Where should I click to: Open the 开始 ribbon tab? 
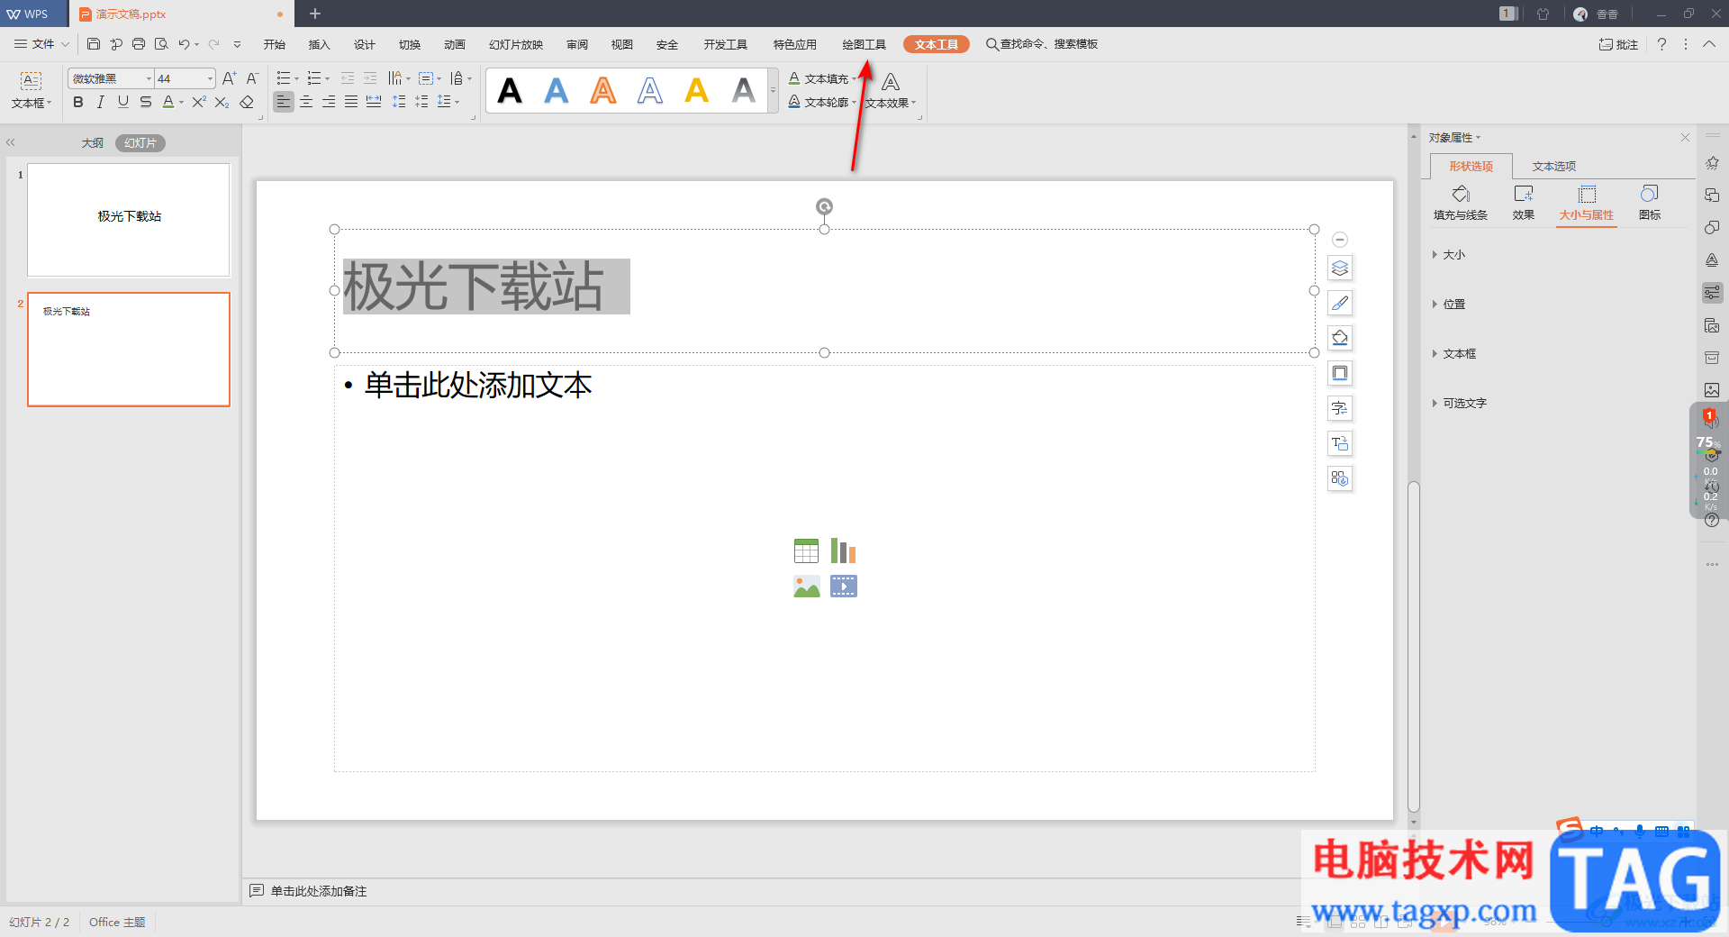[275, 44]
